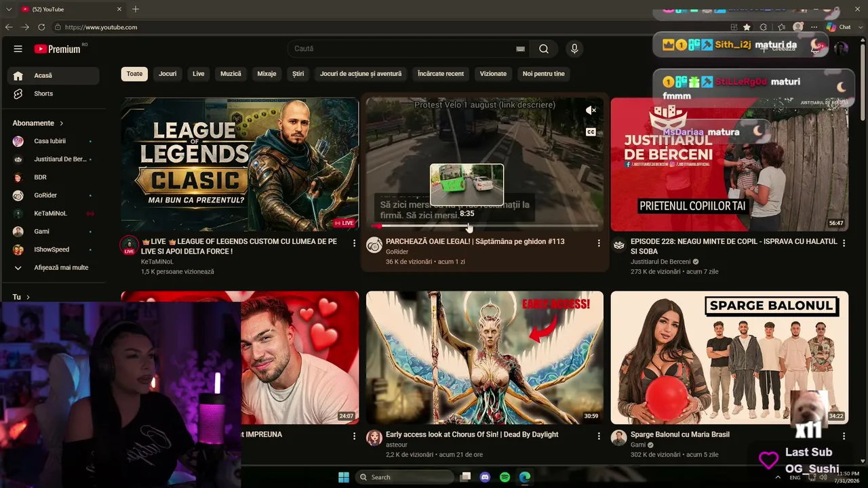The height and width of the screenshot is (488, 868).
Task: Open the on-screen keyboard in search box
Action: [x=520, y=49]
